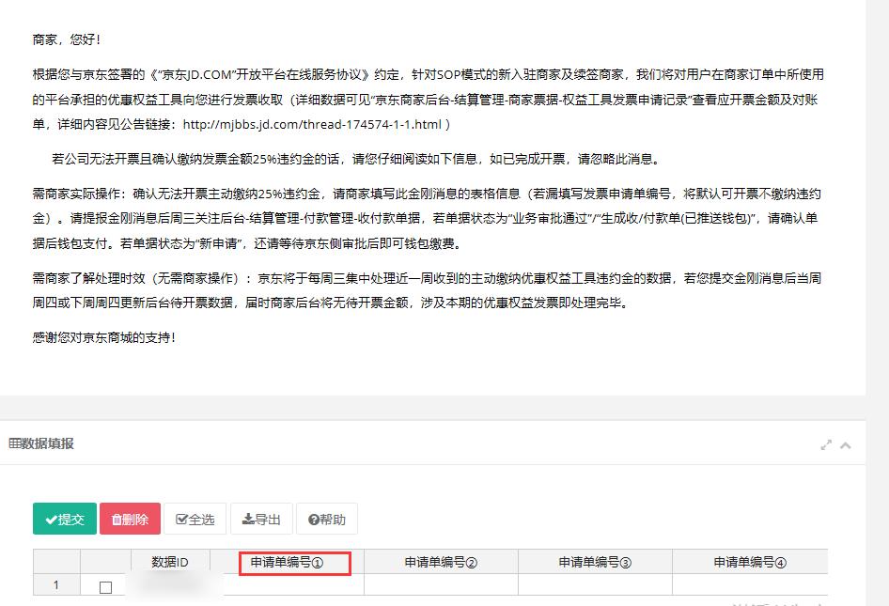The width and height of the screenshot is (889, 606).
Task: Click the highlighted 申请单编号① column header
Action: pos(294,562)
